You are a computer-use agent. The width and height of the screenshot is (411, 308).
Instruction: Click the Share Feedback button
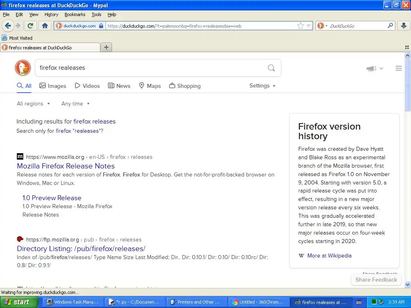376,280
